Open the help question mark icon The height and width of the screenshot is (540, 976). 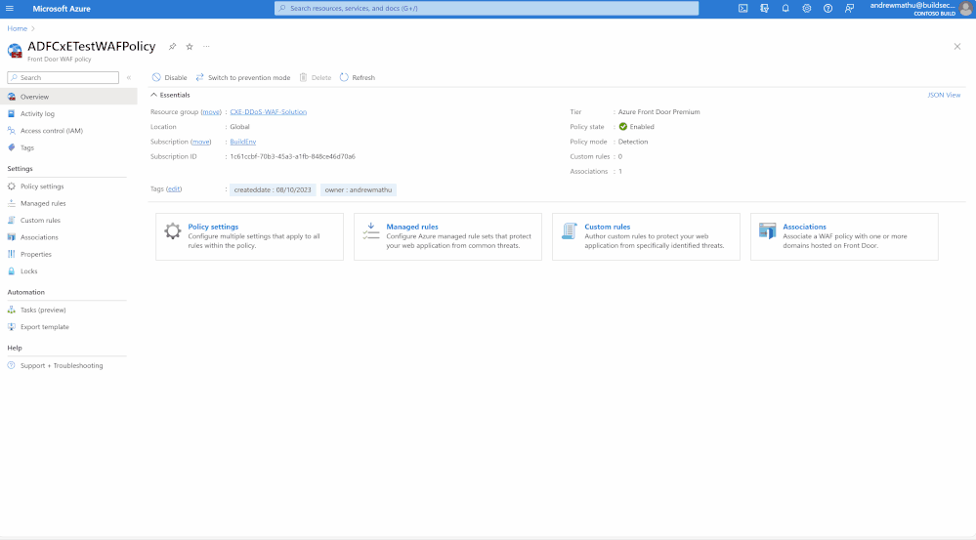[x=827, y=9]
